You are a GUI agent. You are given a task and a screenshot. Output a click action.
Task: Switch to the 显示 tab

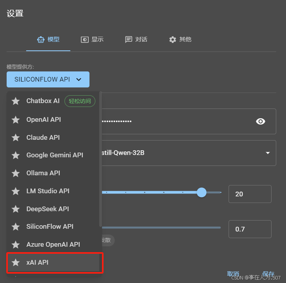tap(92, 39)
